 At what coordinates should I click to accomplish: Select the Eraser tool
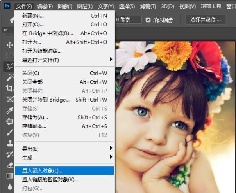coord(10,165)
